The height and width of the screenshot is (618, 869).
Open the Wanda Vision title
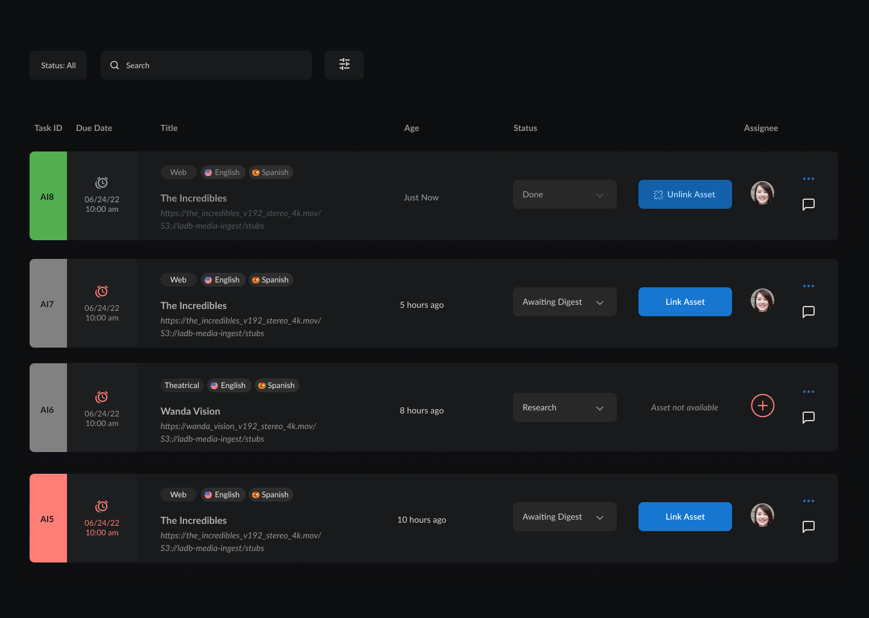[190, 411]
